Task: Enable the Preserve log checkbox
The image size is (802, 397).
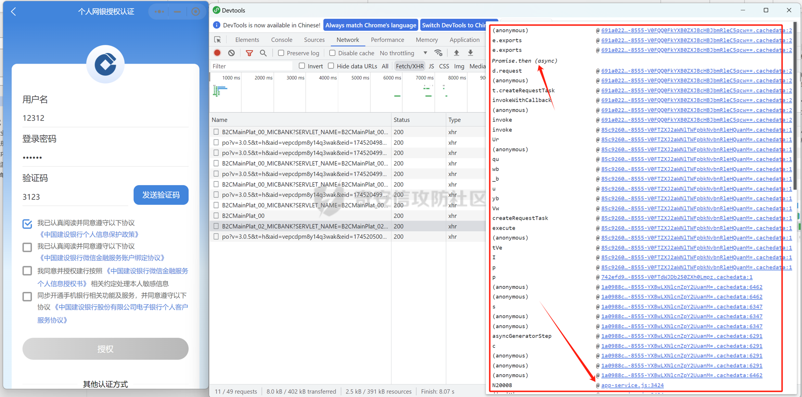Action: [281, 53]
